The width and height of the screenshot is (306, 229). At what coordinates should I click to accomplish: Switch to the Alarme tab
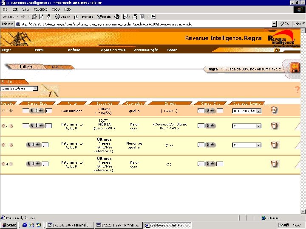[58, 67]
